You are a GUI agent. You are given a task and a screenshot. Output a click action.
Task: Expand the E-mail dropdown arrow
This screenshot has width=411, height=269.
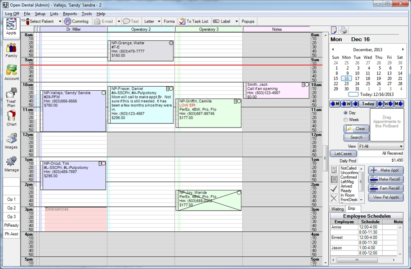point(119,22)
